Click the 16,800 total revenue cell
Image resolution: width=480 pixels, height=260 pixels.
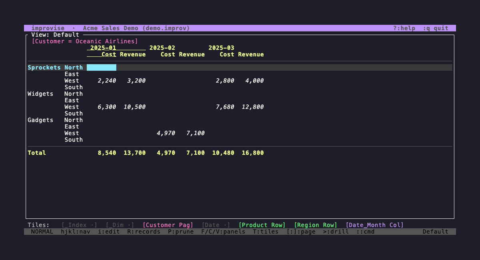coord(252,153)
